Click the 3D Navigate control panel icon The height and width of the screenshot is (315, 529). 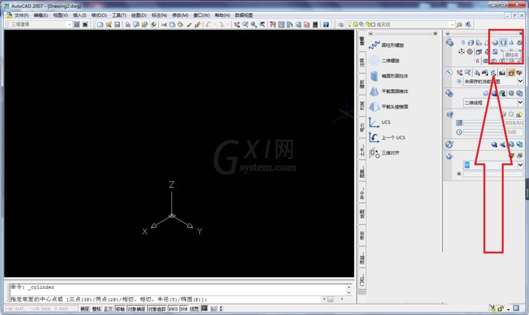pyautogui.click(x=449, y=73)
